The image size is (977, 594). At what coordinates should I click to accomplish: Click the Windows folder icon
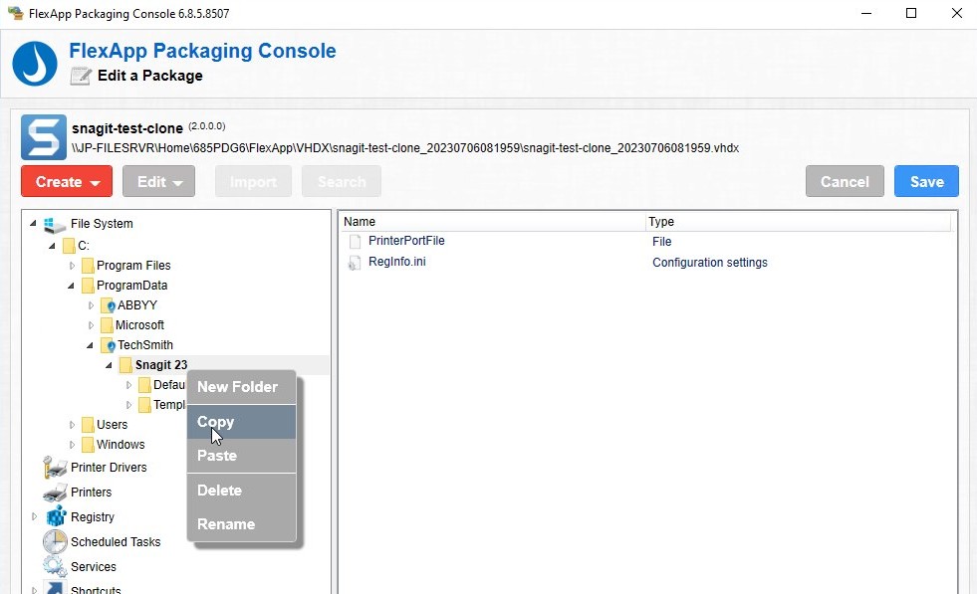coord(88,445)
